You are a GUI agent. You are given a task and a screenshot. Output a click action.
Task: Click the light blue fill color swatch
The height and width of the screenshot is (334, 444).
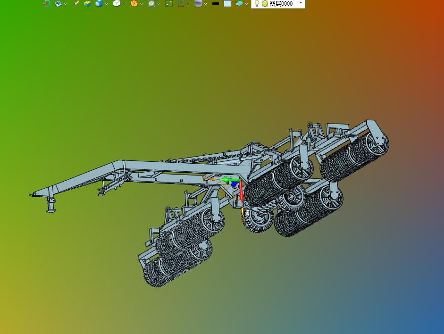pyautogui.click(x=227, y=3)
